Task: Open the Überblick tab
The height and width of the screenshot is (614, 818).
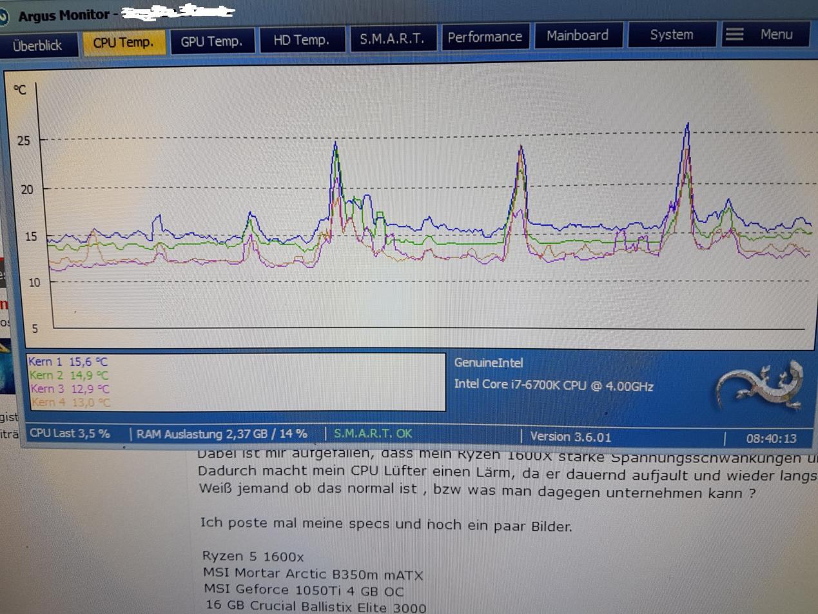Action: (x=37, y=45)
